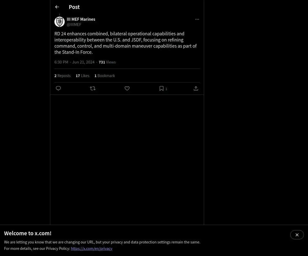This screenshot has height=256, width=308.
Task: Like the post with the heart icon
Action: point(127,88)
